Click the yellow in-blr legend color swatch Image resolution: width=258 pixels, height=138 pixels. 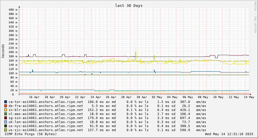[6, 110]
